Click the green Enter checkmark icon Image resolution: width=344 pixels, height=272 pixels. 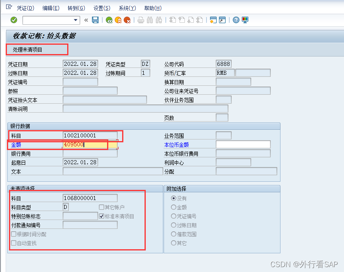(x=14, y=20)
